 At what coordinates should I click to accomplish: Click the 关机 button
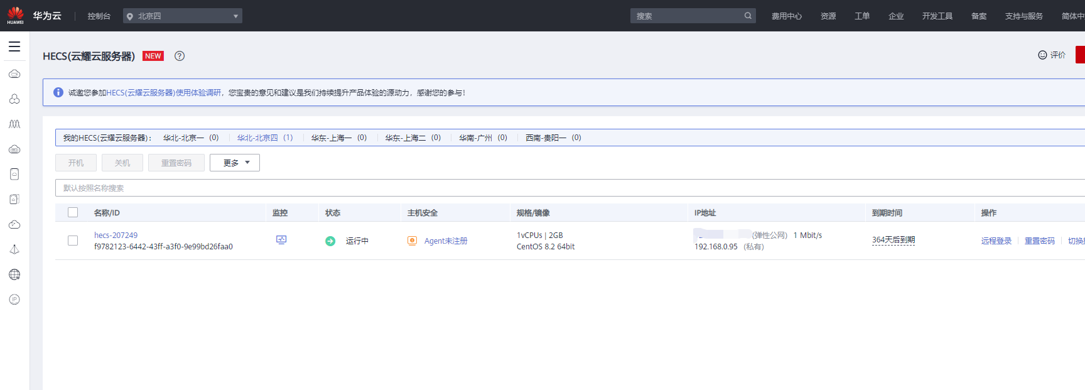coord(122,163)
